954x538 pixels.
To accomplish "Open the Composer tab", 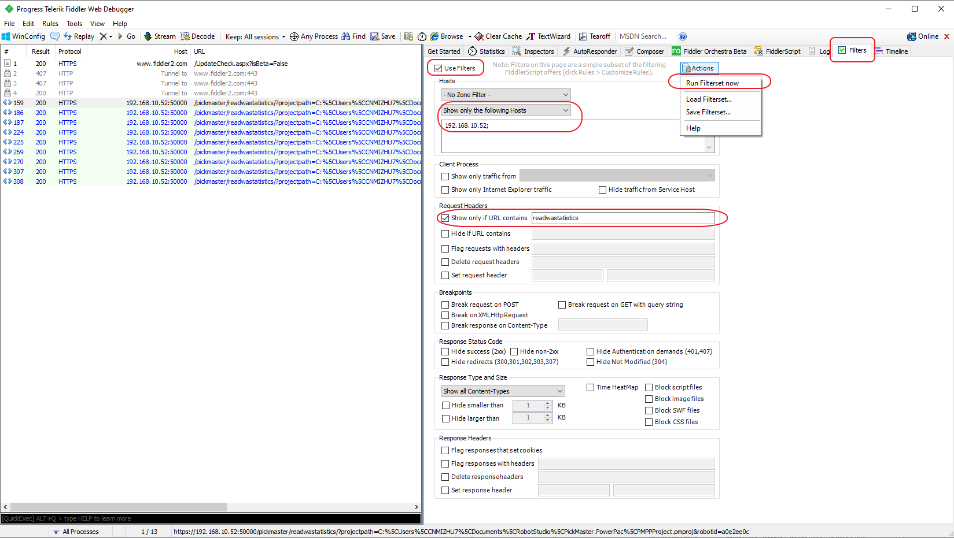I will (x=644, y=51).
